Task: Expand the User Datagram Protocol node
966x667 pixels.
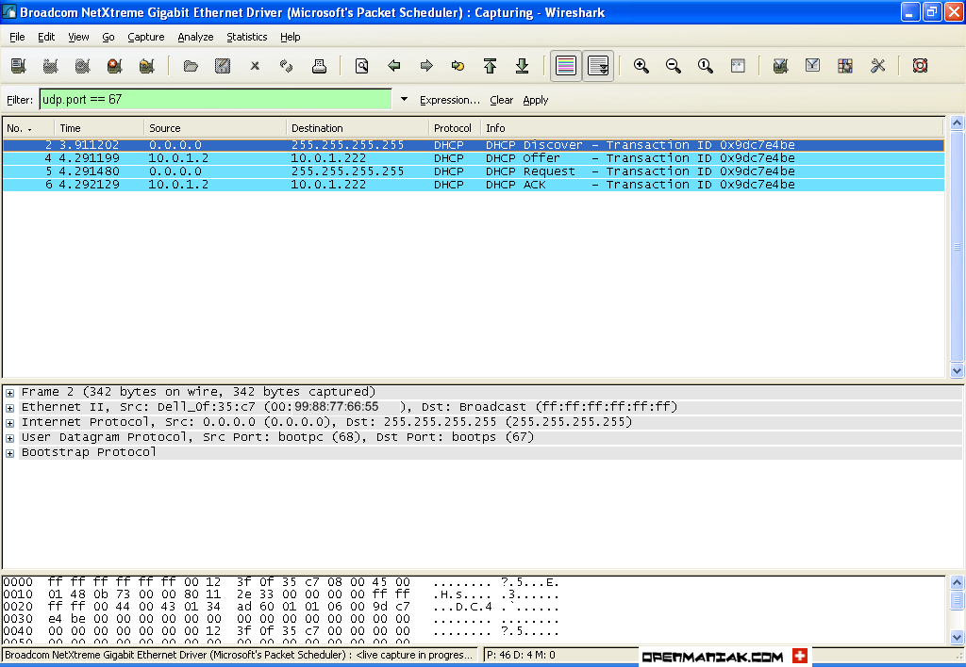Action: (9, 438)
